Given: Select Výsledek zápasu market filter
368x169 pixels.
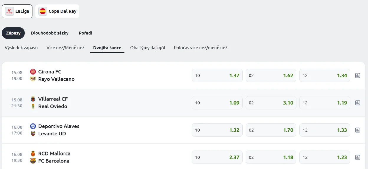Looking at the screenshot, I should point(21,48).
